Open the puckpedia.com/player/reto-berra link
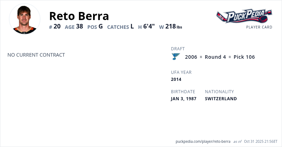Screen dimensions: 282x147 click(x=203, y=141)
